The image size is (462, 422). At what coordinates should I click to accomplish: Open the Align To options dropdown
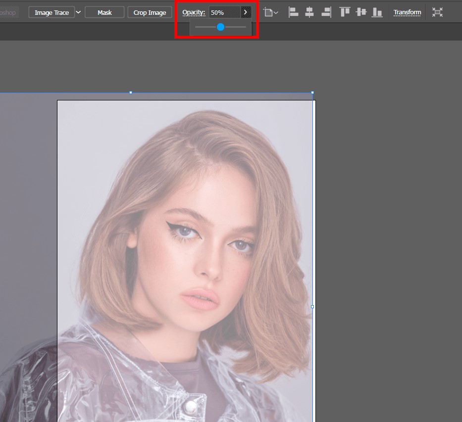[271, 12]
